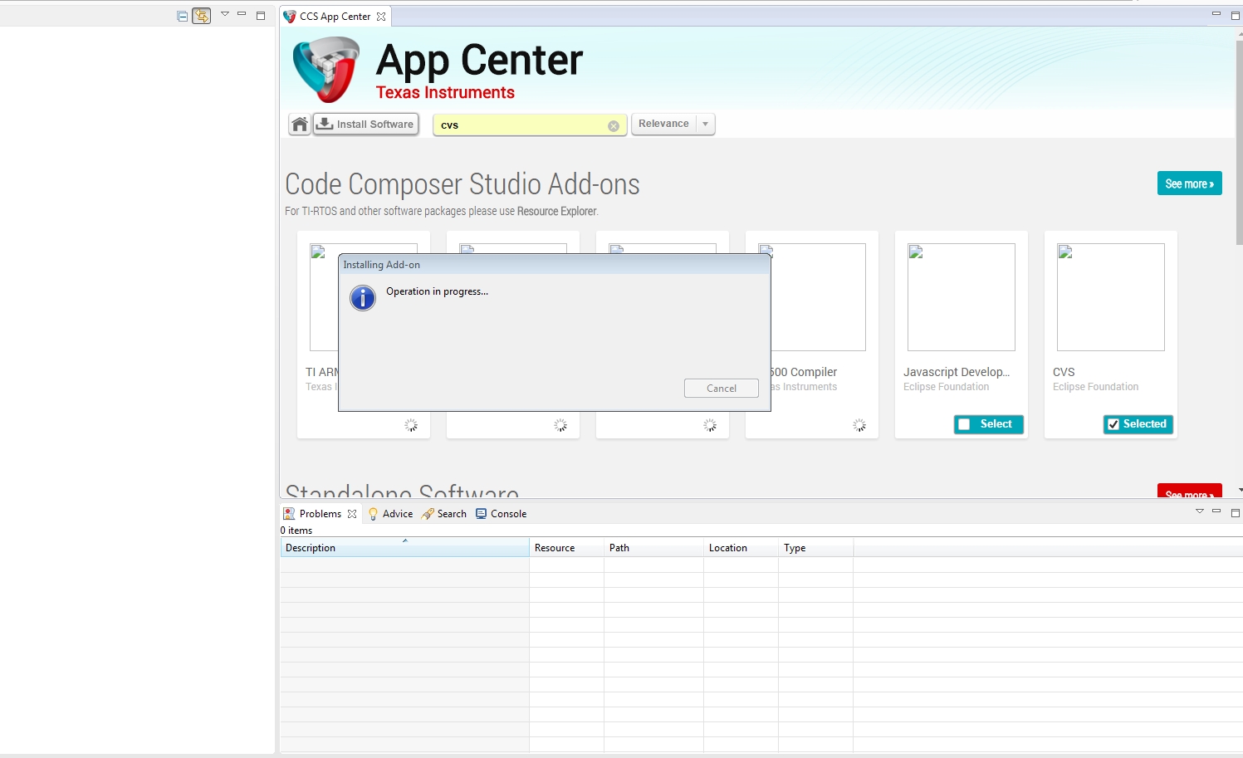
Task: Click the CVS add-on thumbnail
Action: point(1111,297)
